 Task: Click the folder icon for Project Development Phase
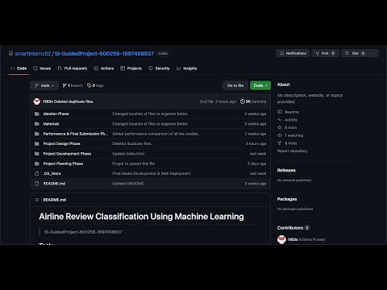click(37, 154)
